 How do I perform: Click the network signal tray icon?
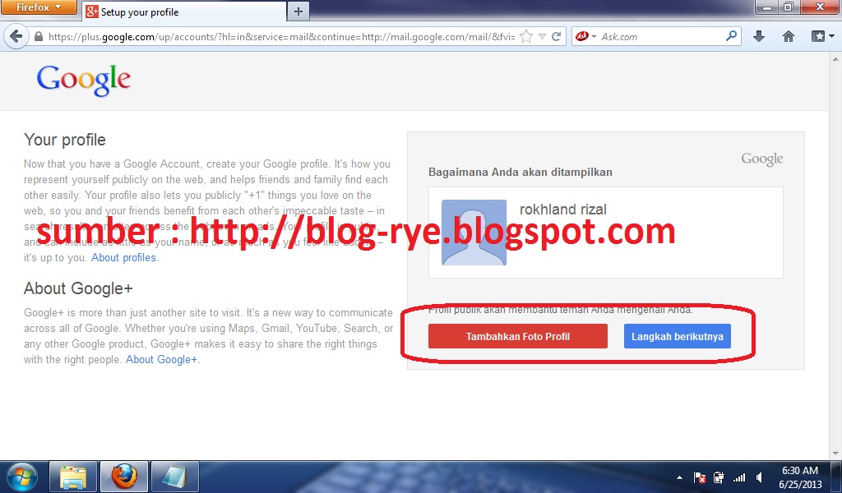739,477
